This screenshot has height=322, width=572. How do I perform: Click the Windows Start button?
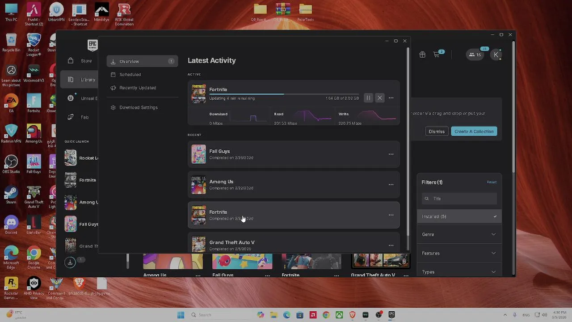[181, 315]
